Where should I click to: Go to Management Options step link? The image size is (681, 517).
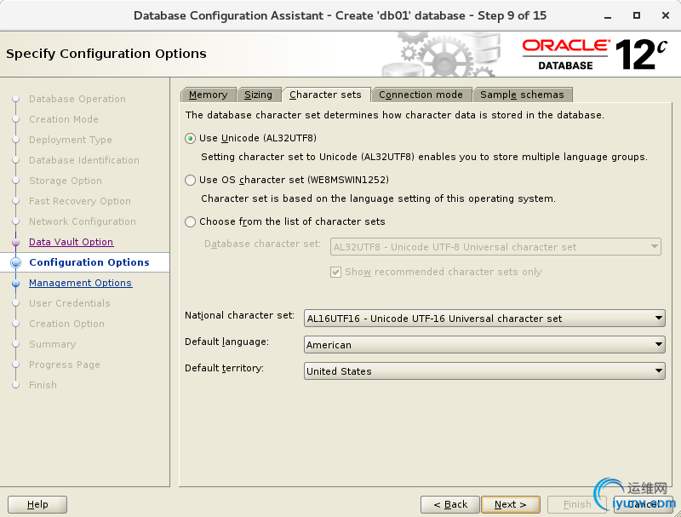pyautogui.click(x=80, y=283)
